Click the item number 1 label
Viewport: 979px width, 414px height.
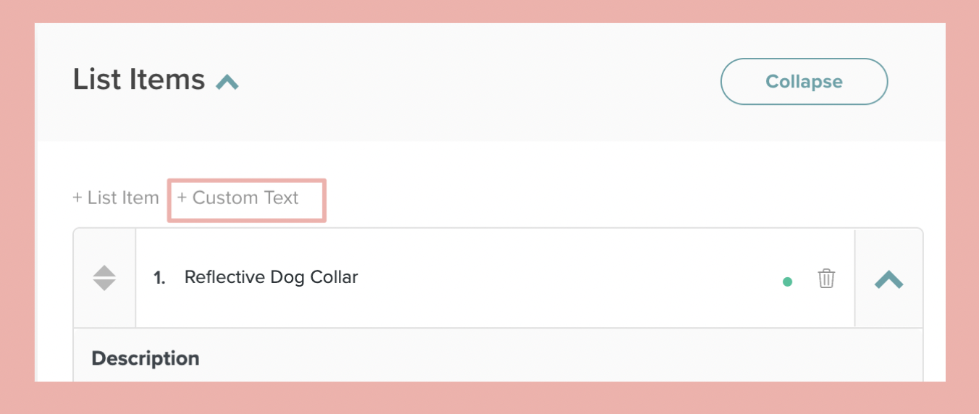pyautogui.click(x=159, y=278)
